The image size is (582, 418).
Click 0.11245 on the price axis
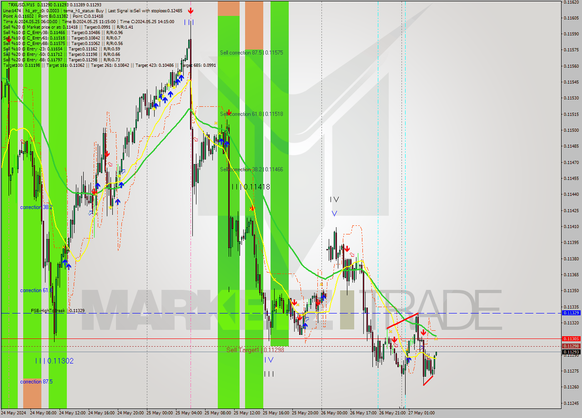click(571, 403)
